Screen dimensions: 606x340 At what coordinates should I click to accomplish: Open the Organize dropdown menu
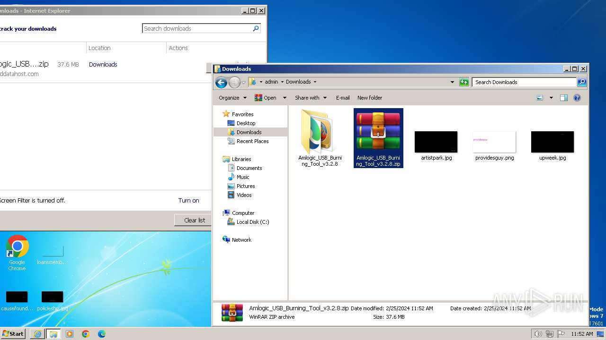232,98
